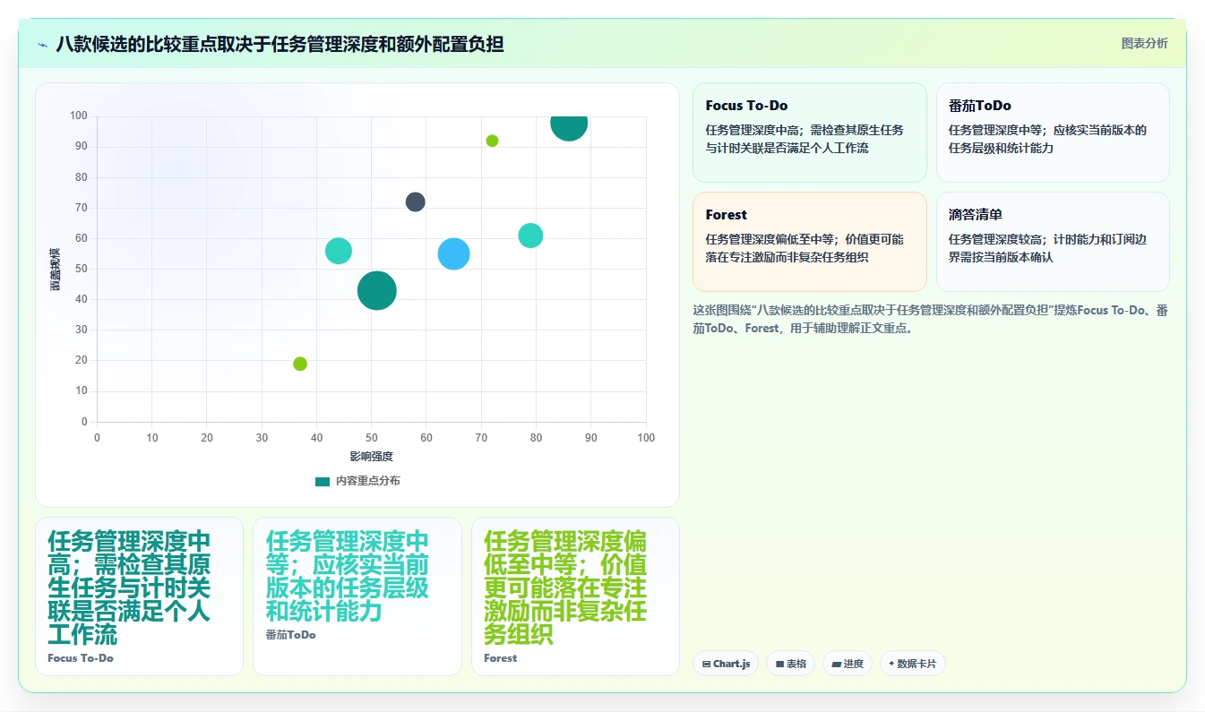1205x712 pixels.
Task: Click the teal 任务管理深度中高 summary text
Action: 130,588
